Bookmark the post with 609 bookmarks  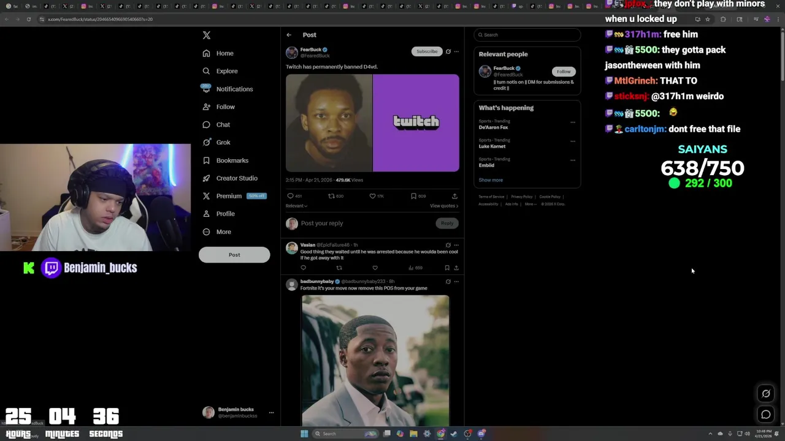413,196
